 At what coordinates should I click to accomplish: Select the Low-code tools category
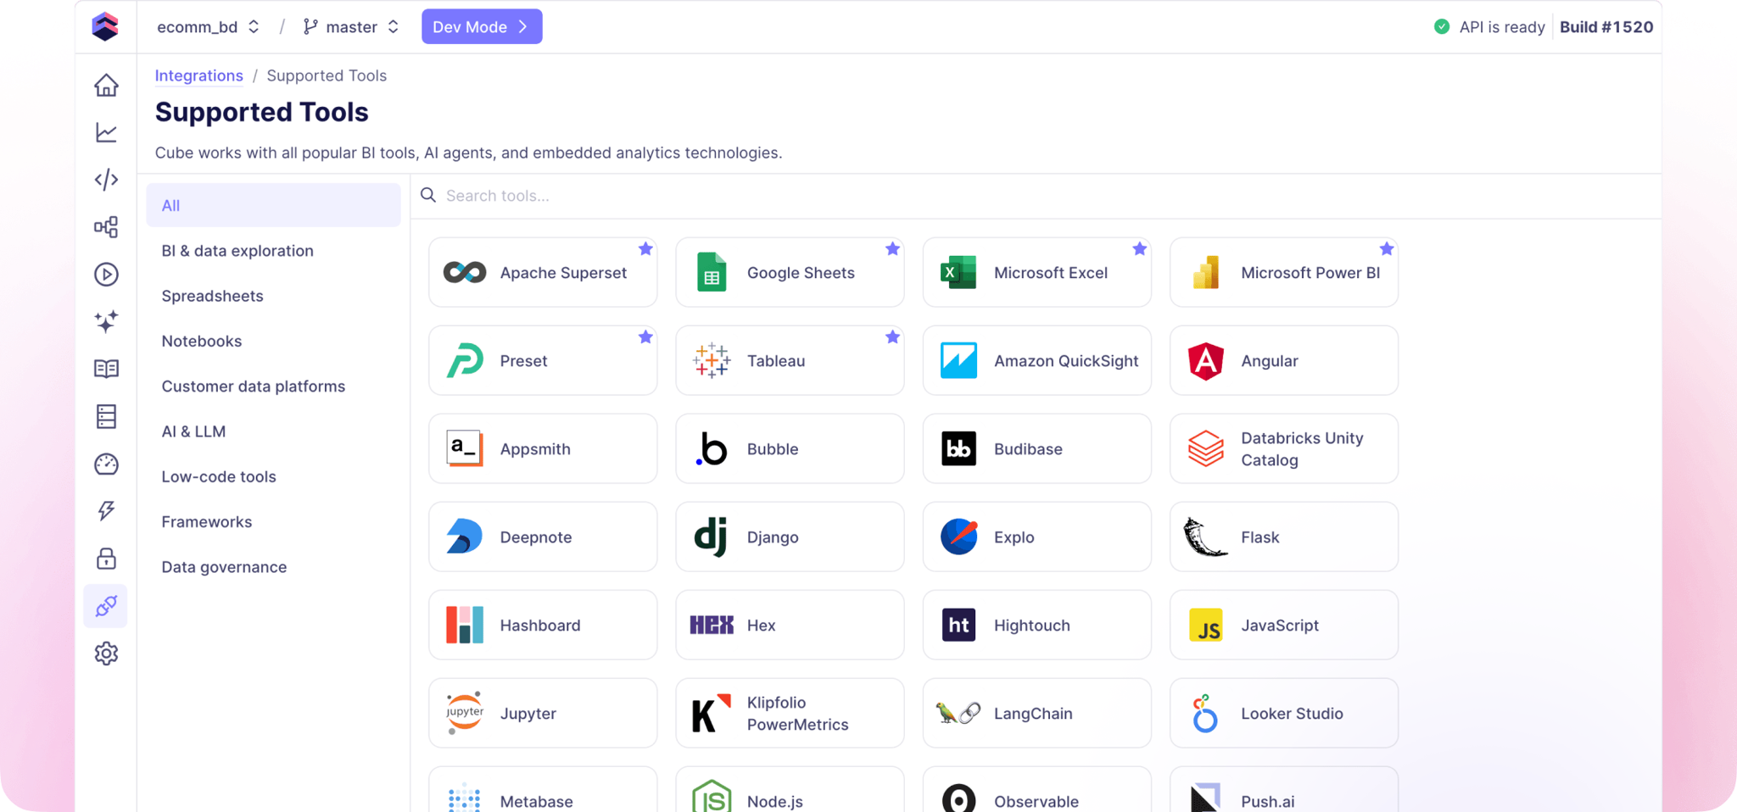tap(273, 476)
